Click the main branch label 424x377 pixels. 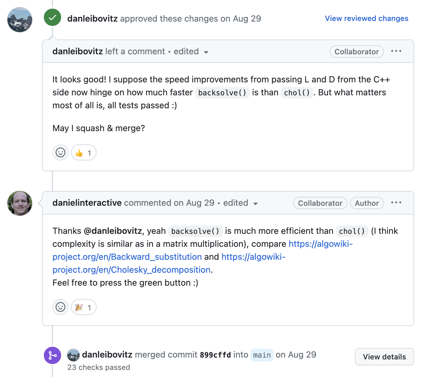262,355
